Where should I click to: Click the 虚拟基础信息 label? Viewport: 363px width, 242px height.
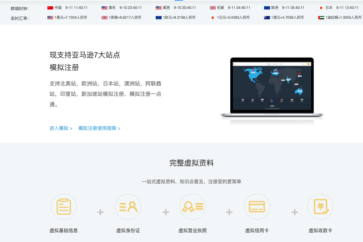[64, 230]
